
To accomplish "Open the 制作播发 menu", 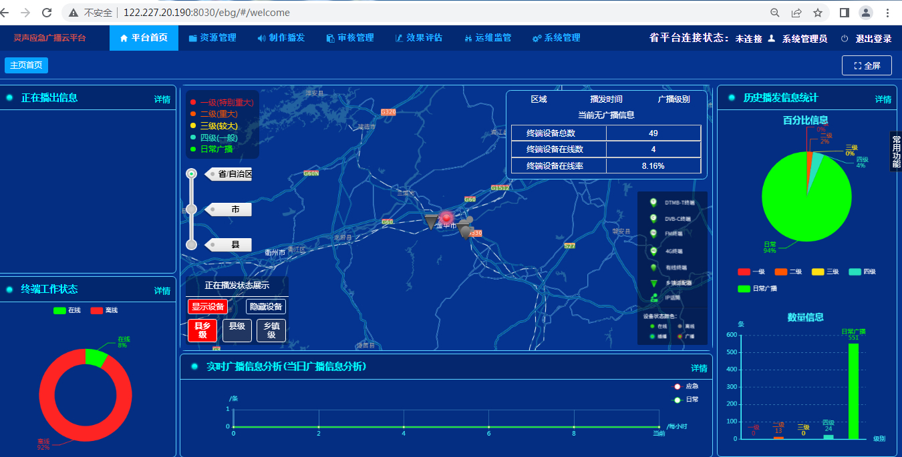I will pos(281,38).
